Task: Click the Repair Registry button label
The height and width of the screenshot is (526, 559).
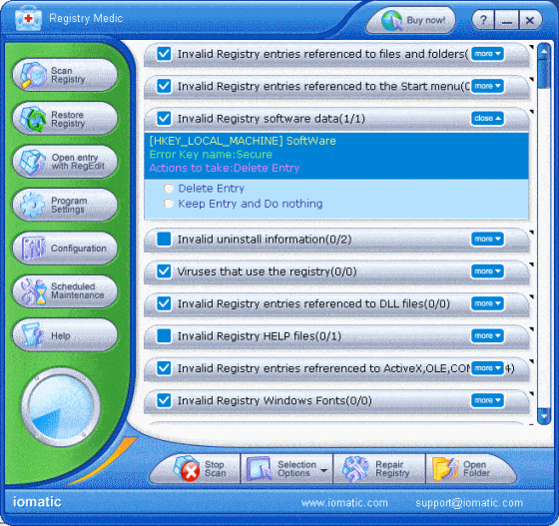Action: coord(392,469)
